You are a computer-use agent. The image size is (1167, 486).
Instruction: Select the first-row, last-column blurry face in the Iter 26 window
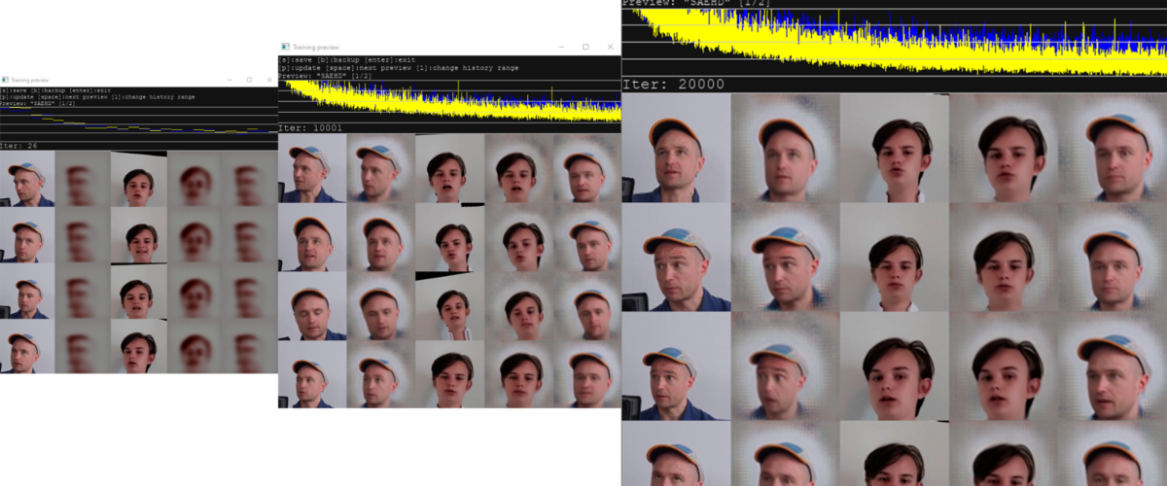pyautogui.click(x=250, y=179)
